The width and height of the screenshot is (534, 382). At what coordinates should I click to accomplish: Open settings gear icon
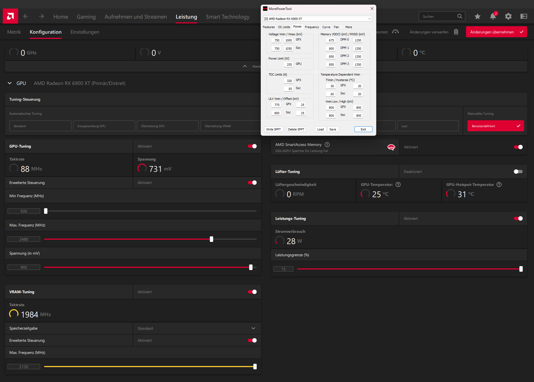click(x=508, y=17)
